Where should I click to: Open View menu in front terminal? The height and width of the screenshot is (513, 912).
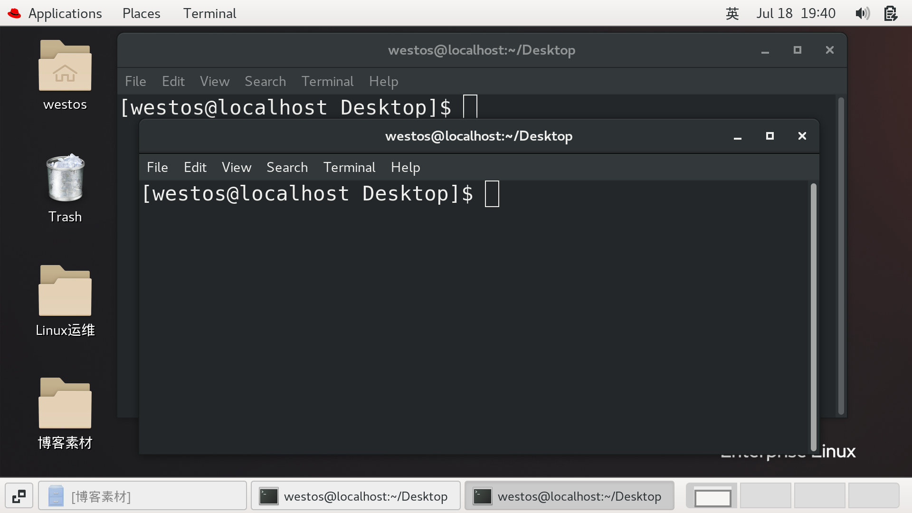pyautogui.click(x=237, y=167)
